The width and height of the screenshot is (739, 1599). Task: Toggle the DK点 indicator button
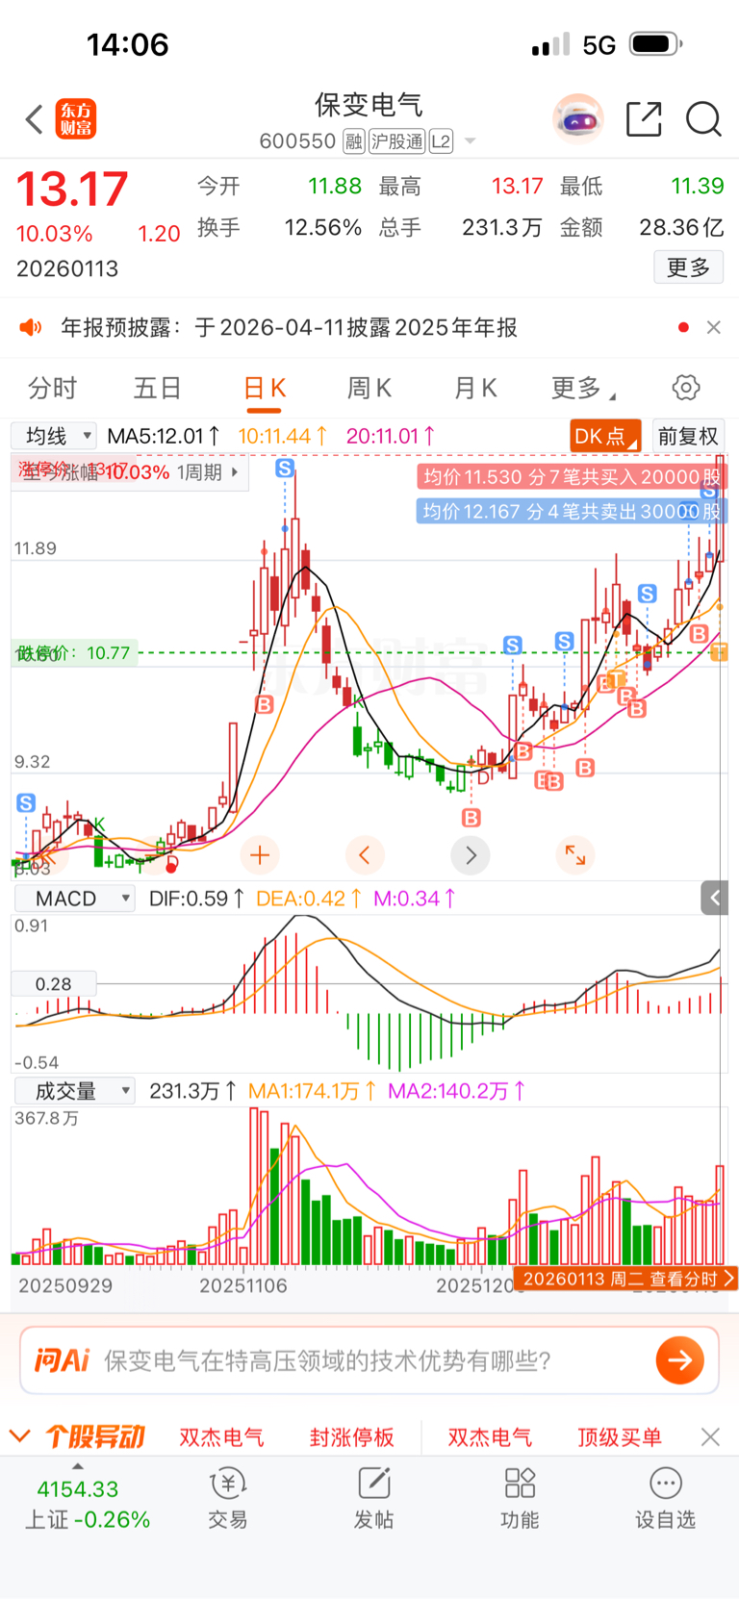point(605,436)
